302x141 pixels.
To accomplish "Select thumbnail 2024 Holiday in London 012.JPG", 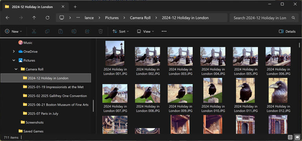I will [278, 90].
